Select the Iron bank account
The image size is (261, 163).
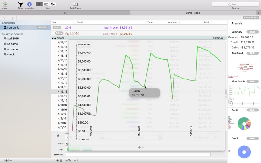tap(25, 28)
